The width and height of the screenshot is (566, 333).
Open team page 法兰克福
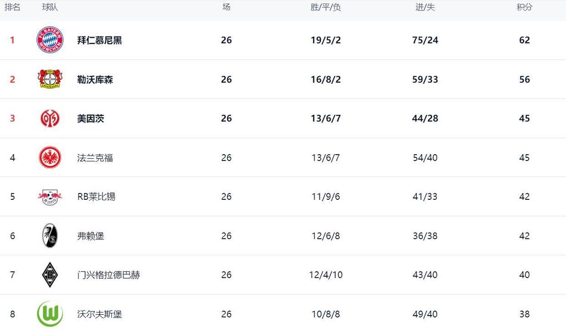[95, 158]
